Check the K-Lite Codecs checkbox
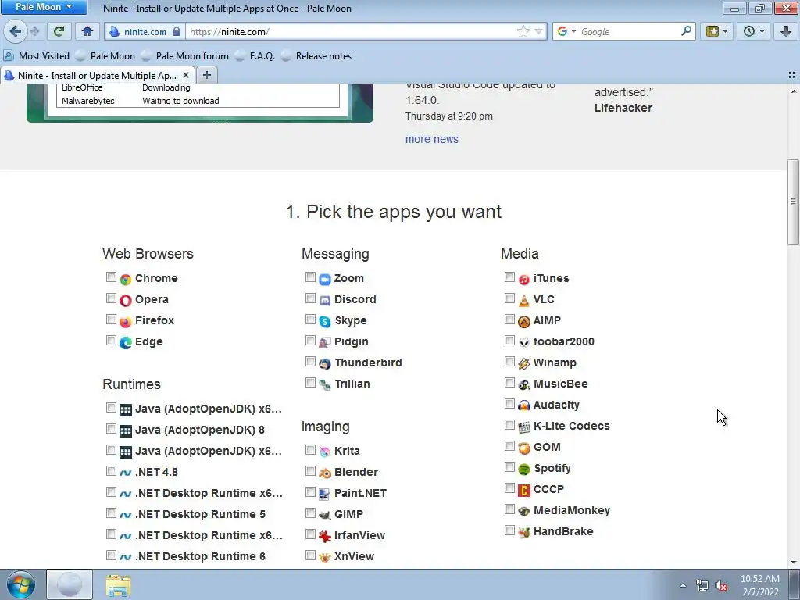This screenshot has height=600, width=800. pyautogui.click(x=509, y=424)
